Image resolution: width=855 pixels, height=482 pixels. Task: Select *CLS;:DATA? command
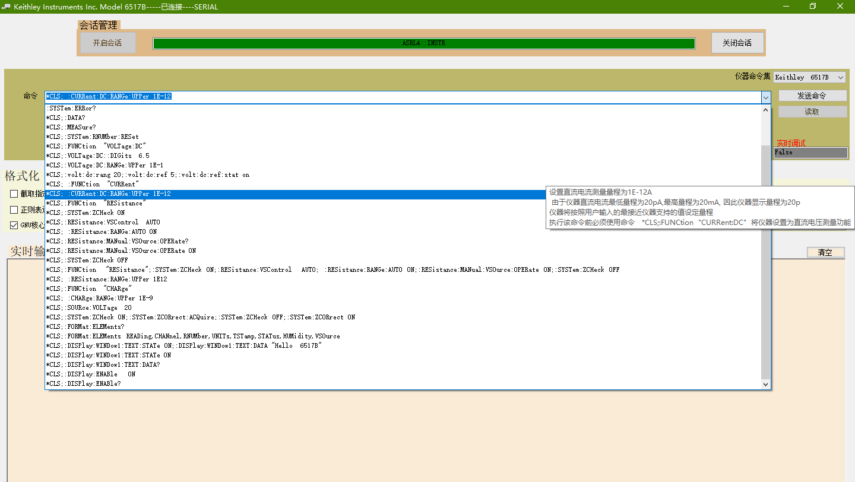coord(403,118)
